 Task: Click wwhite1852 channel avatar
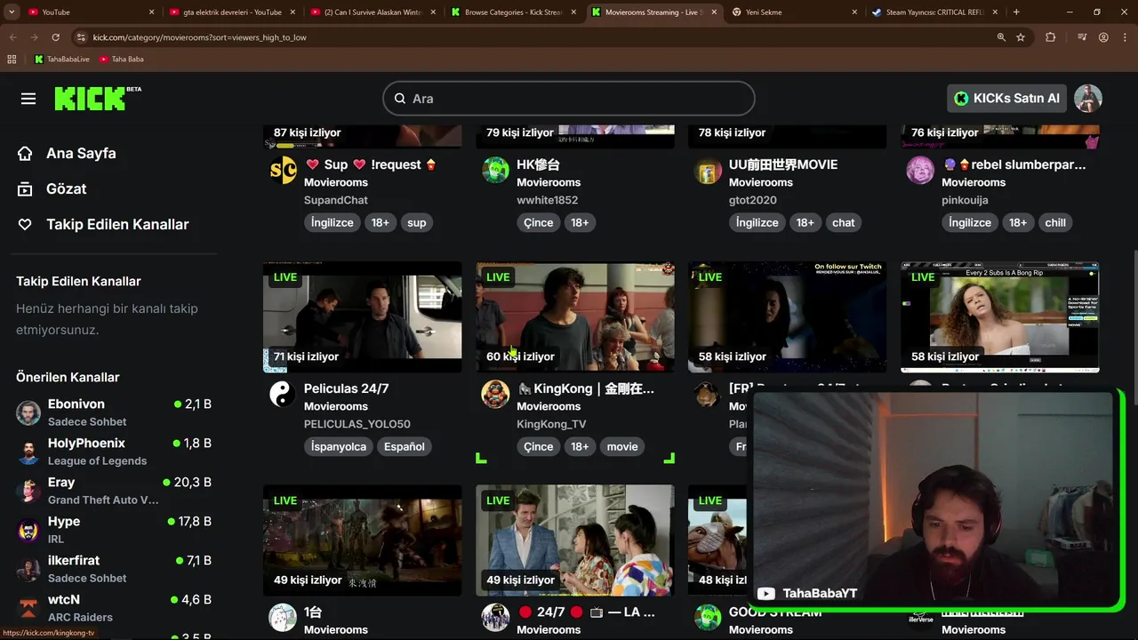[x=495, y=170]
